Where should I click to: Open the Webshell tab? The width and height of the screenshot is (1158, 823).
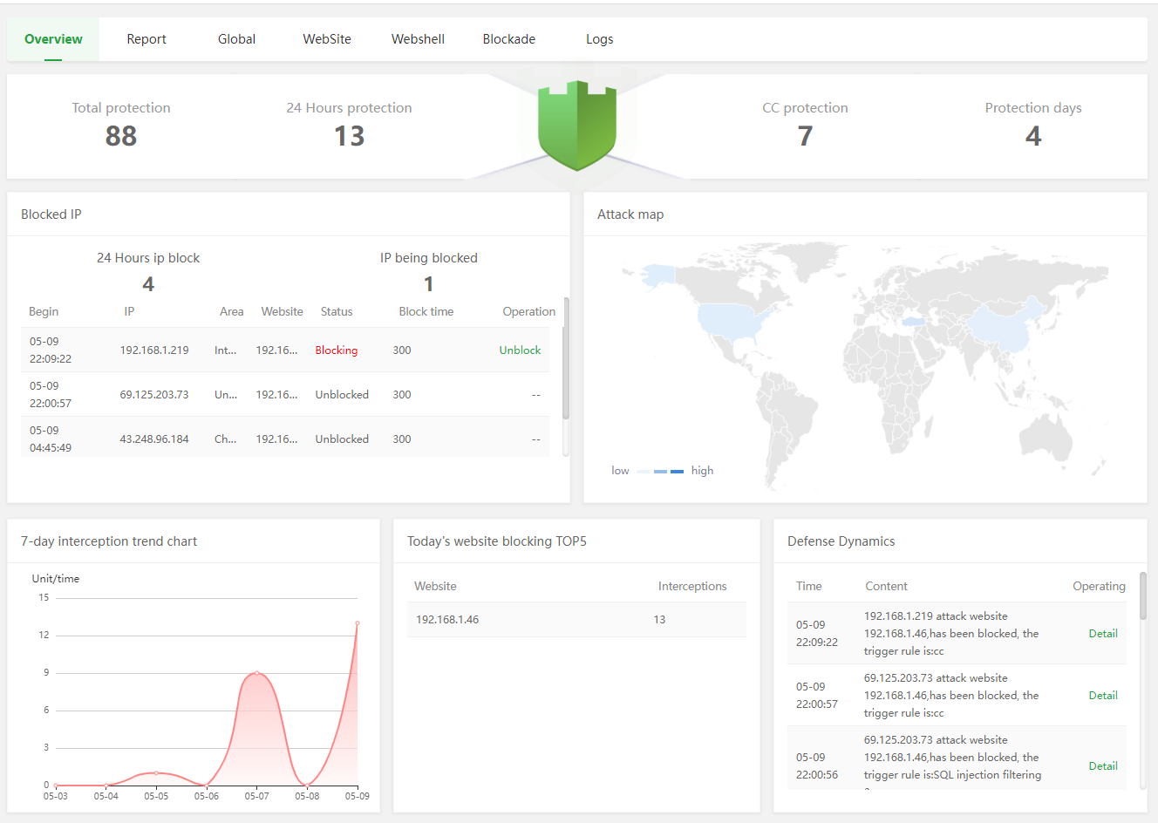point(418,39)
